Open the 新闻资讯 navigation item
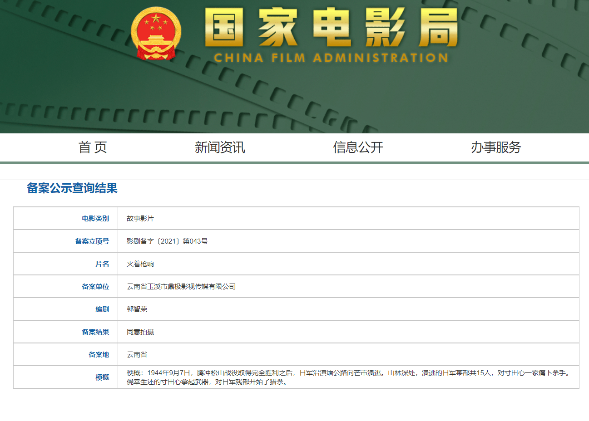This screenshot has height=421, width=589. (x=220, y=147)
